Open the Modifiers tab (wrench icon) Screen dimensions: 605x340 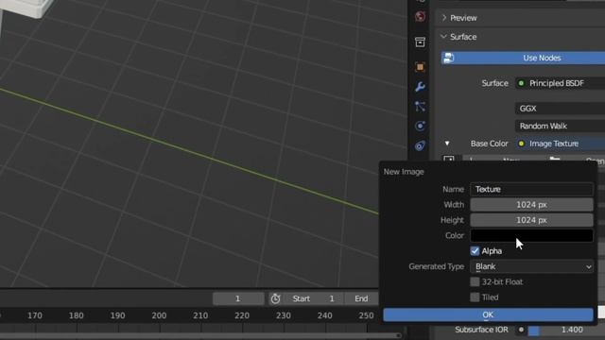click(x=420, y=87)
